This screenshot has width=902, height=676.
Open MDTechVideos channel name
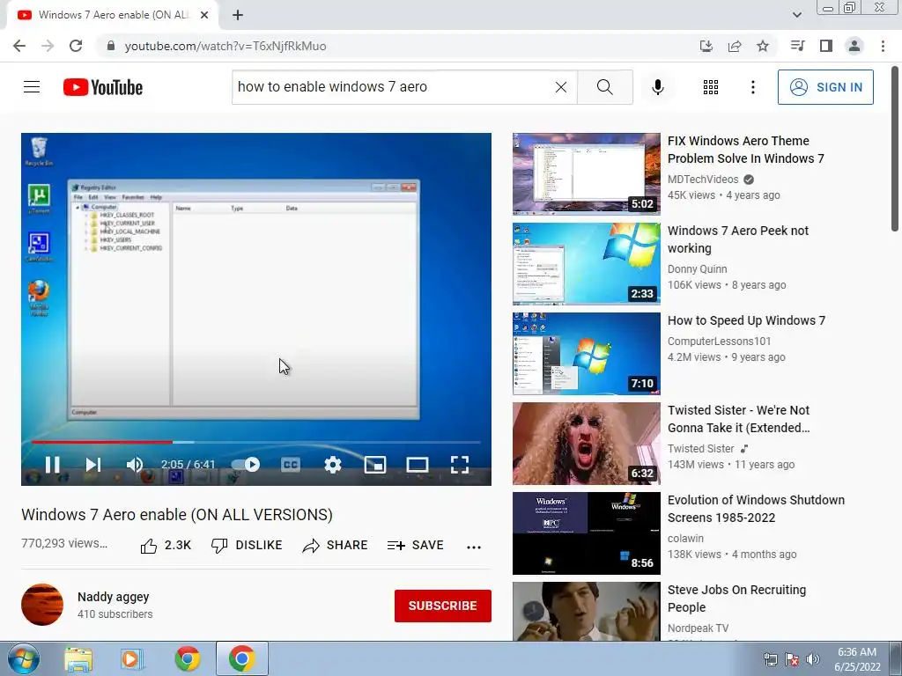(x=703, y=180)
